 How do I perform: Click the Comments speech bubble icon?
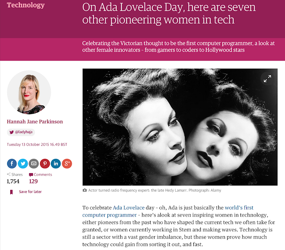tap(31, 175)
